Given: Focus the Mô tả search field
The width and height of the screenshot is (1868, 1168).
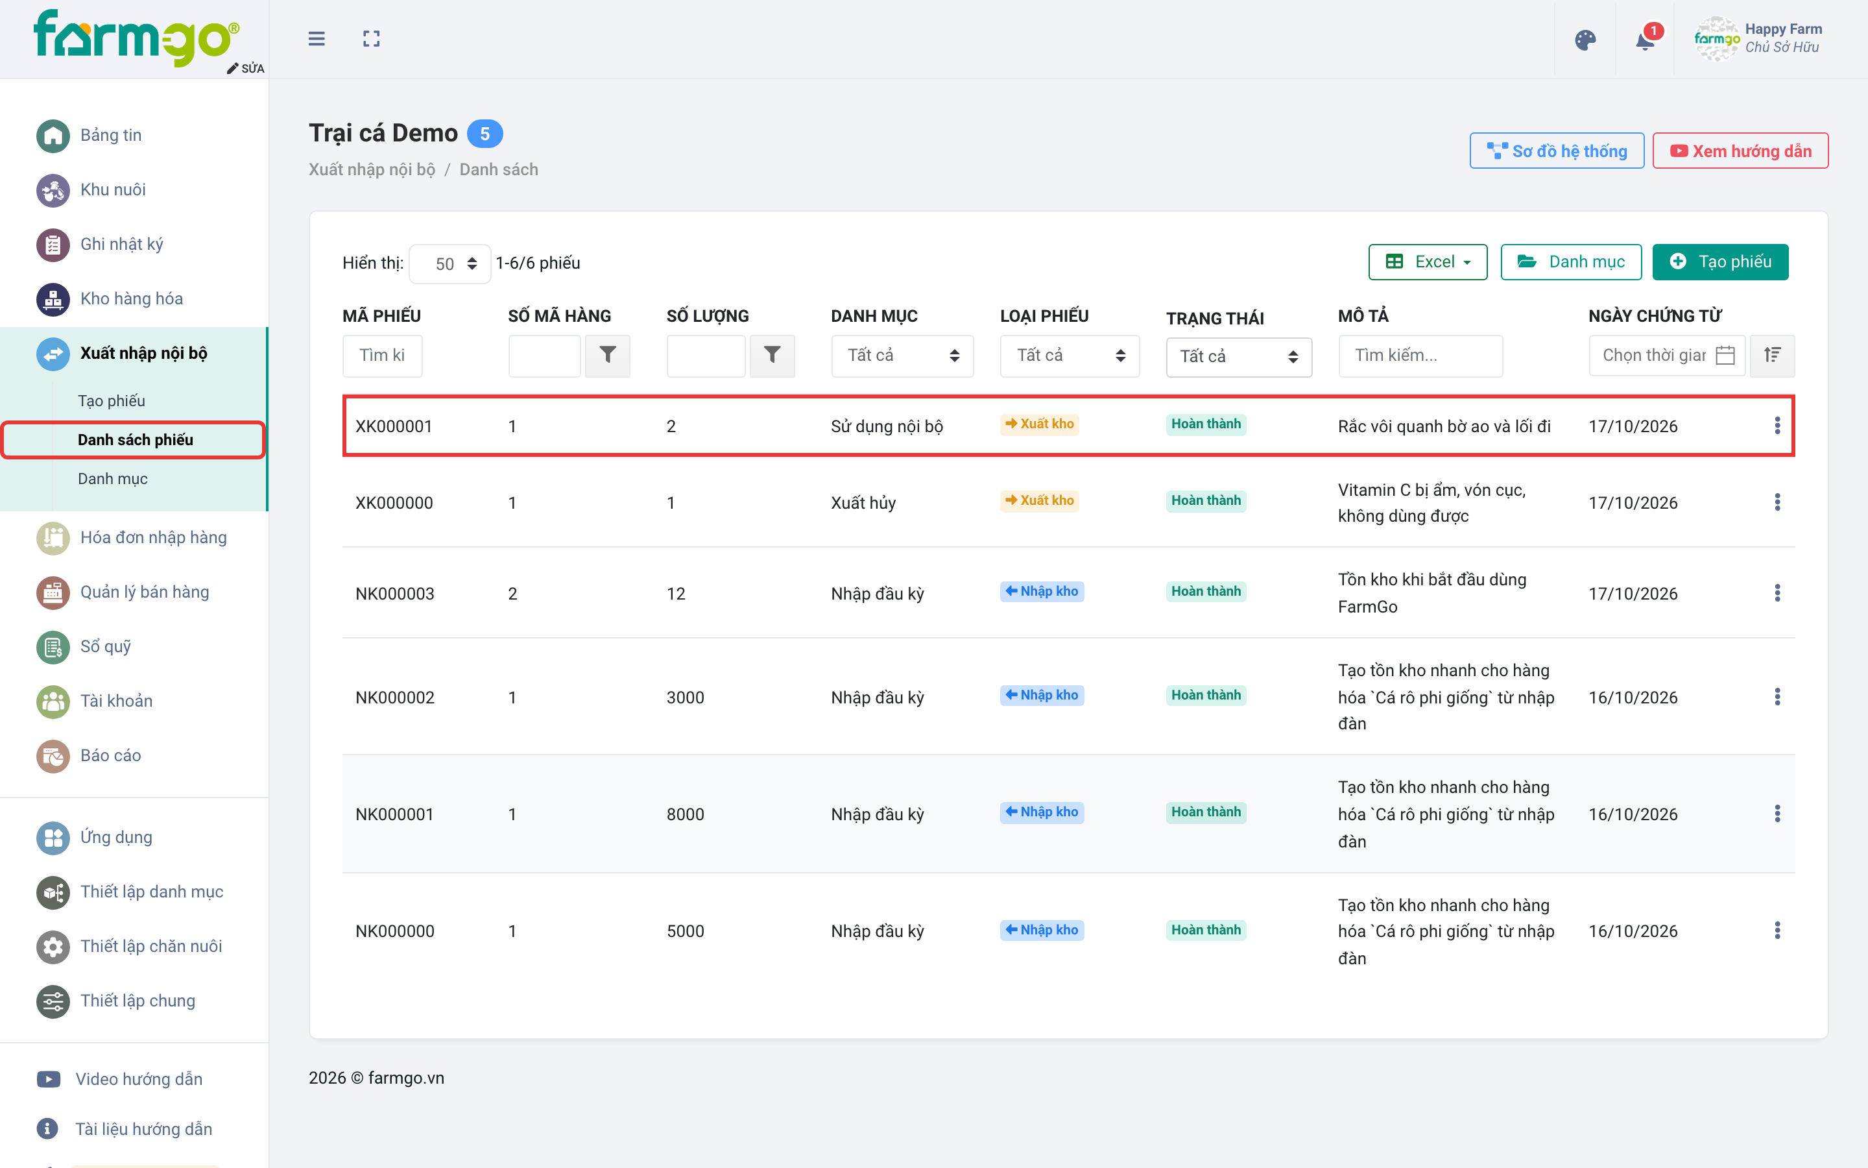Looking at the screenshot, I should tap(1420, 356).
